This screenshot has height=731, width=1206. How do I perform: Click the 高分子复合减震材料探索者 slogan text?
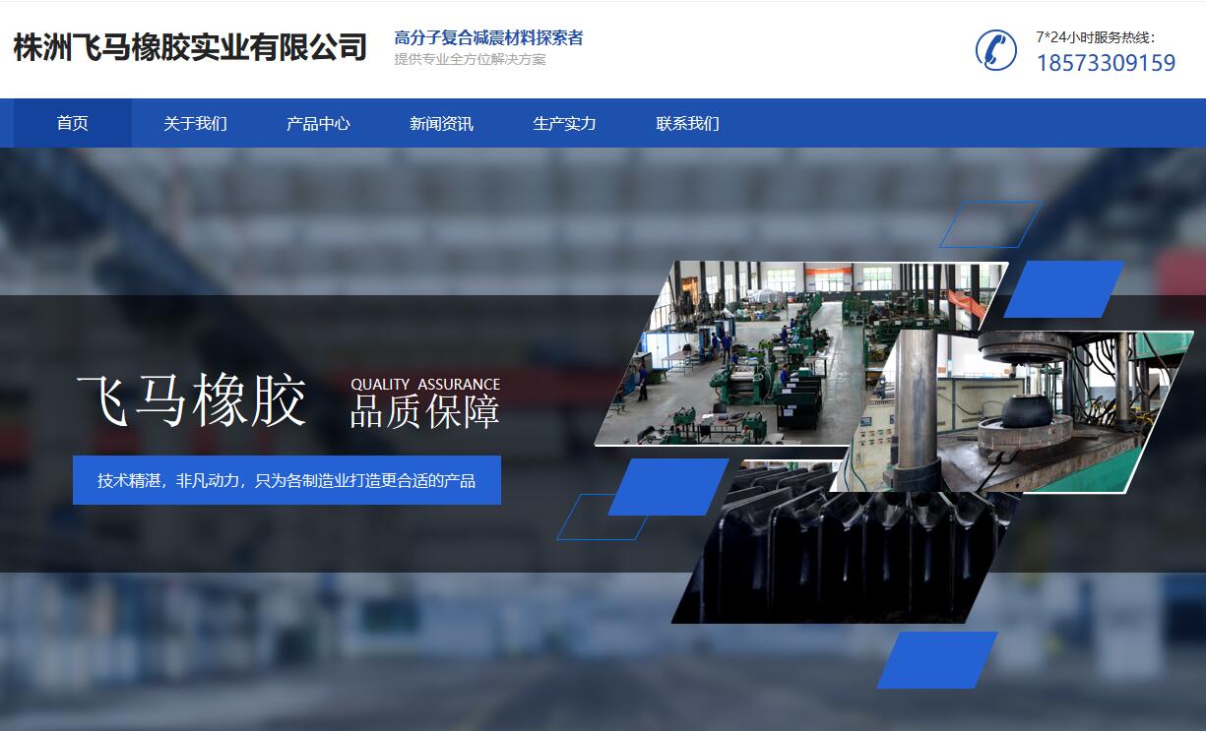tap(488, 38)
